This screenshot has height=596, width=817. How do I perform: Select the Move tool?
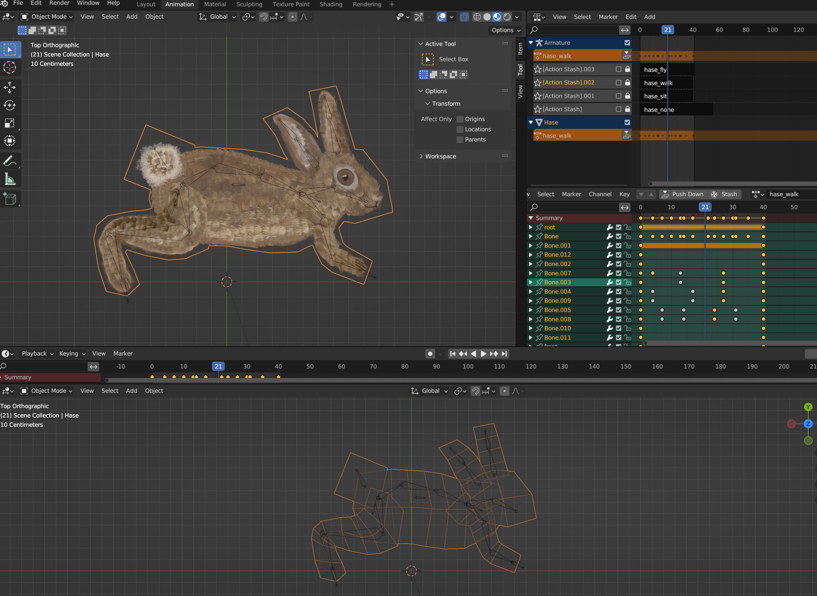click(10, 87)
